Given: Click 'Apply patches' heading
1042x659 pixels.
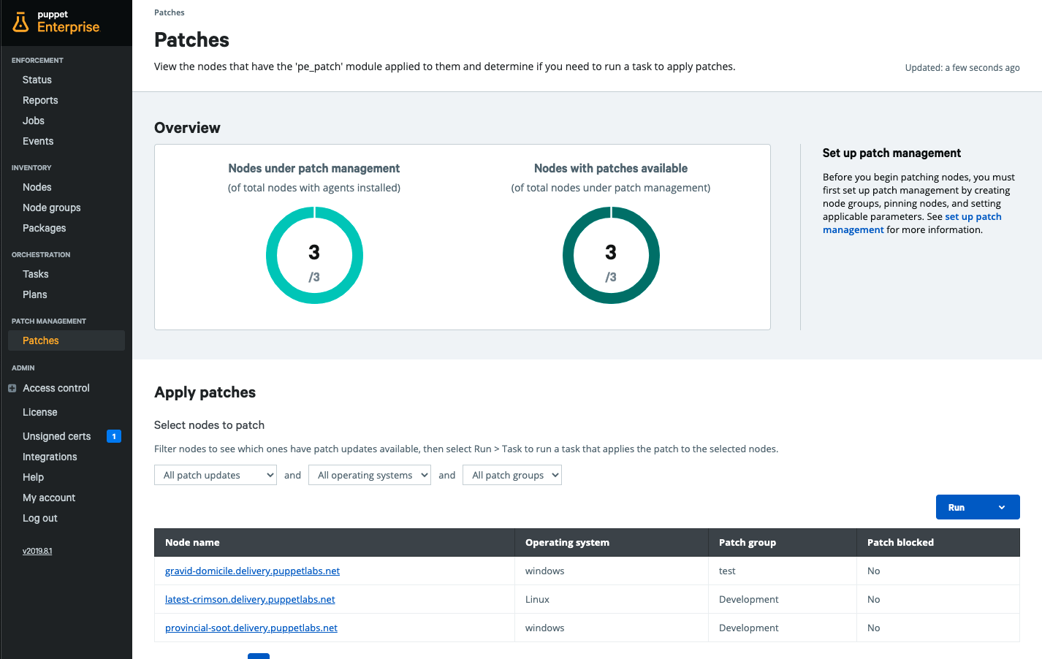Looking at the screenshot, I should point(205,392).
